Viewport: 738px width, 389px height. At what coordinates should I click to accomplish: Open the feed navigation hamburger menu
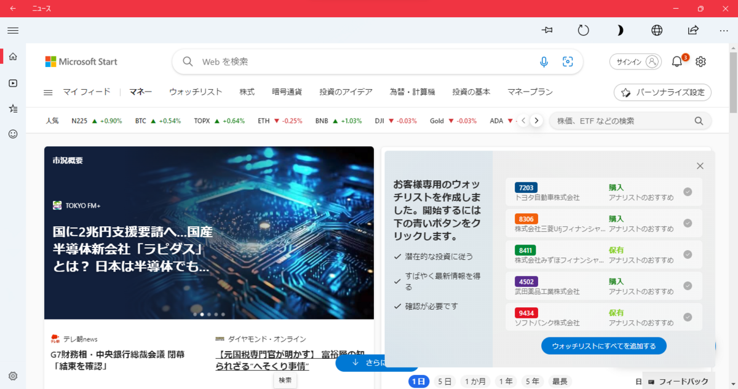[48, 92]
